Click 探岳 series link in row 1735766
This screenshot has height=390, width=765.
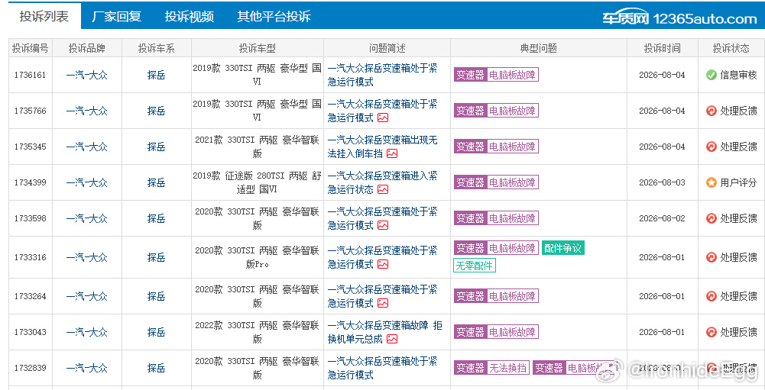[156, 111]
